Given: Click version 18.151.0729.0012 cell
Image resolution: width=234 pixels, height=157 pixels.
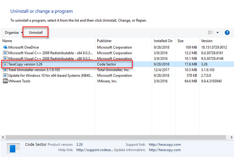Looking at the screenshot, I should 214,47.
